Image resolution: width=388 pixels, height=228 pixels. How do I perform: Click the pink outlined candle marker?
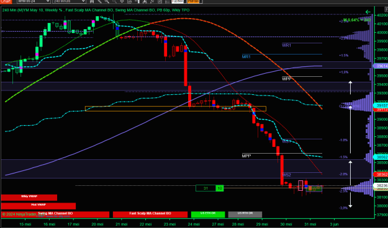tap(300, 185)
